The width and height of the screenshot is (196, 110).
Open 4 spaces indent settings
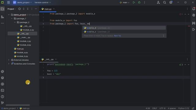click(x=172, y=108)
